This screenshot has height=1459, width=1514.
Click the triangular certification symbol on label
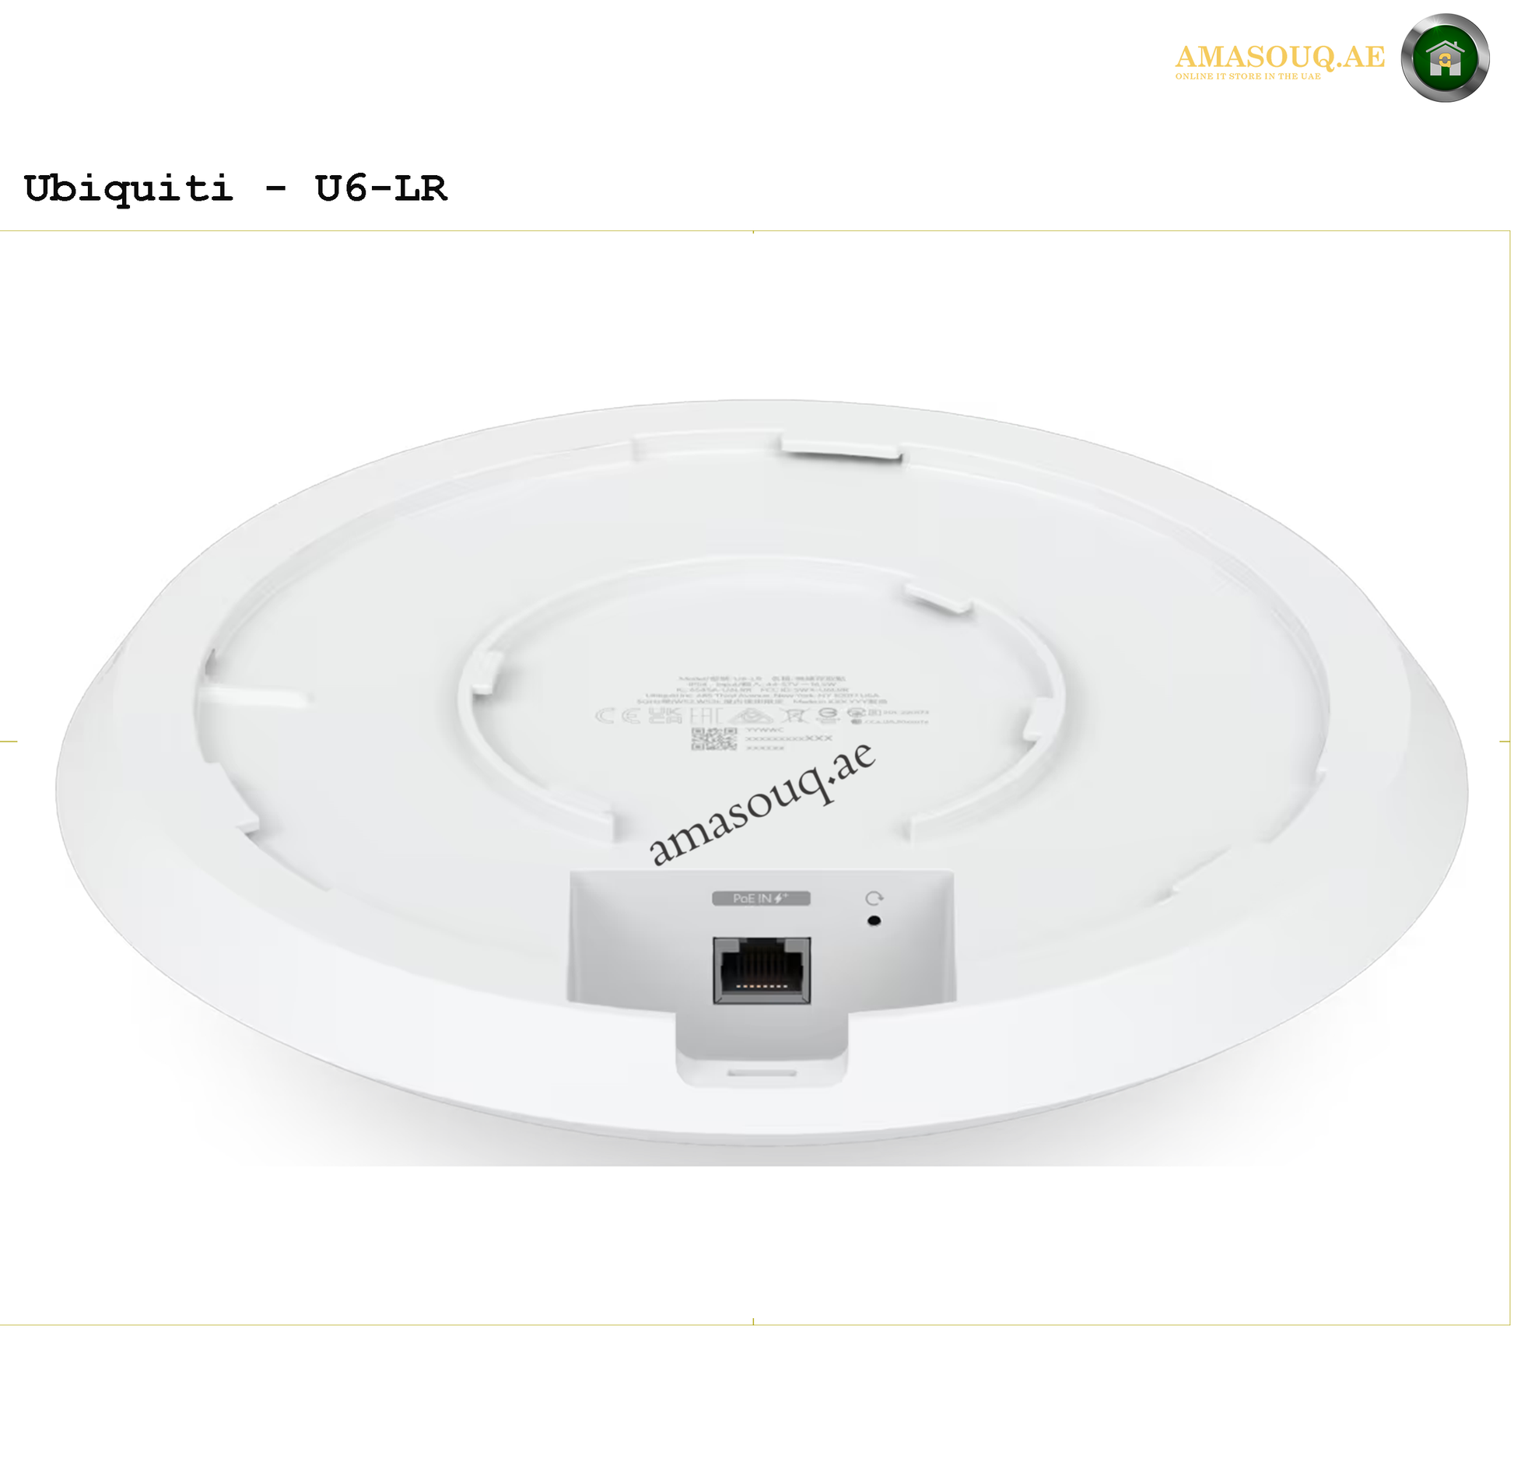[x=750, y=716]
